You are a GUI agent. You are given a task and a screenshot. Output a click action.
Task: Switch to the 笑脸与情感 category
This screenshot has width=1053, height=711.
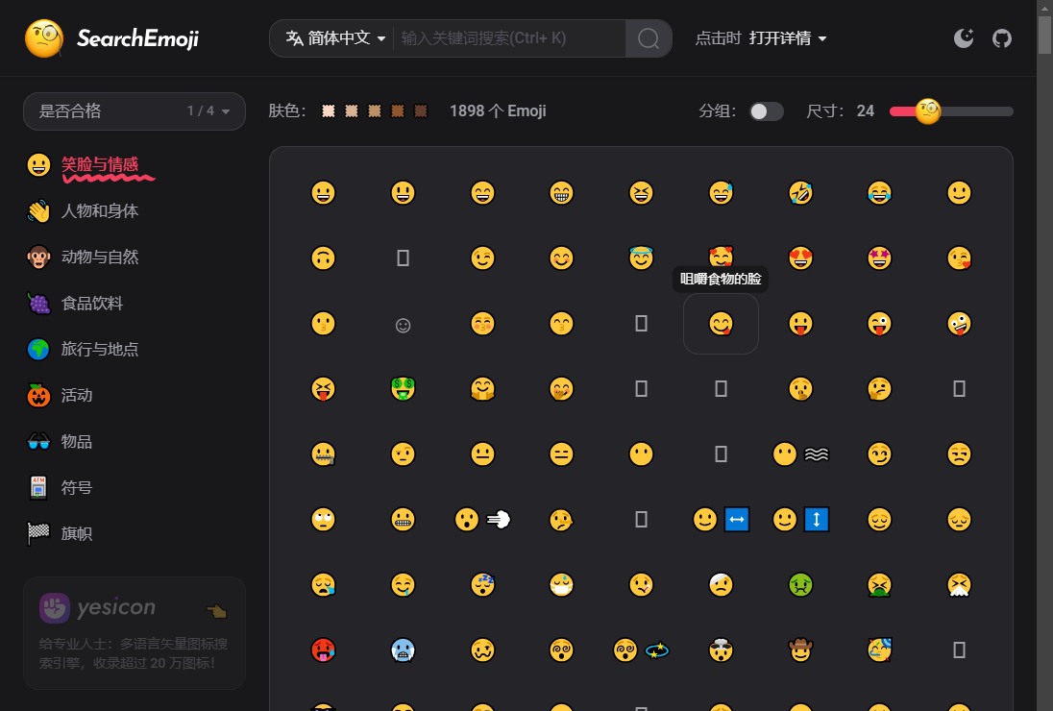[90, 164]
